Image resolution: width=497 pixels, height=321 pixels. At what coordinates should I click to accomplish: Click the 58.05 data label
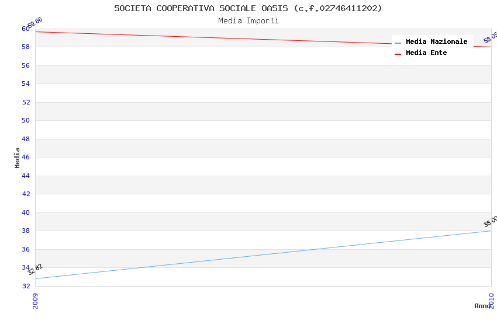(x=491, y=37)
